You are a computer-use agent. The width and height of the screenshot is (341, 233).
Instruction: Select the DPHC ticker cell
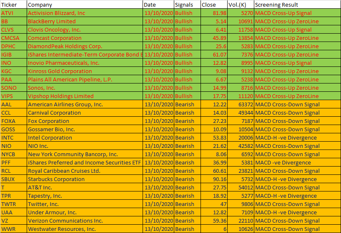(x=13, y=46)
